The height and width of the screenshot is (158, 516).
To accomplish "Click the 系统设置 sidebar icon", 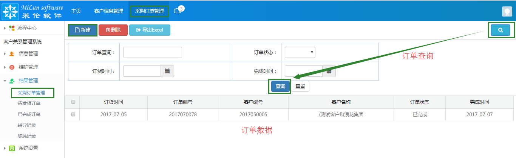I will coord(12,148).
